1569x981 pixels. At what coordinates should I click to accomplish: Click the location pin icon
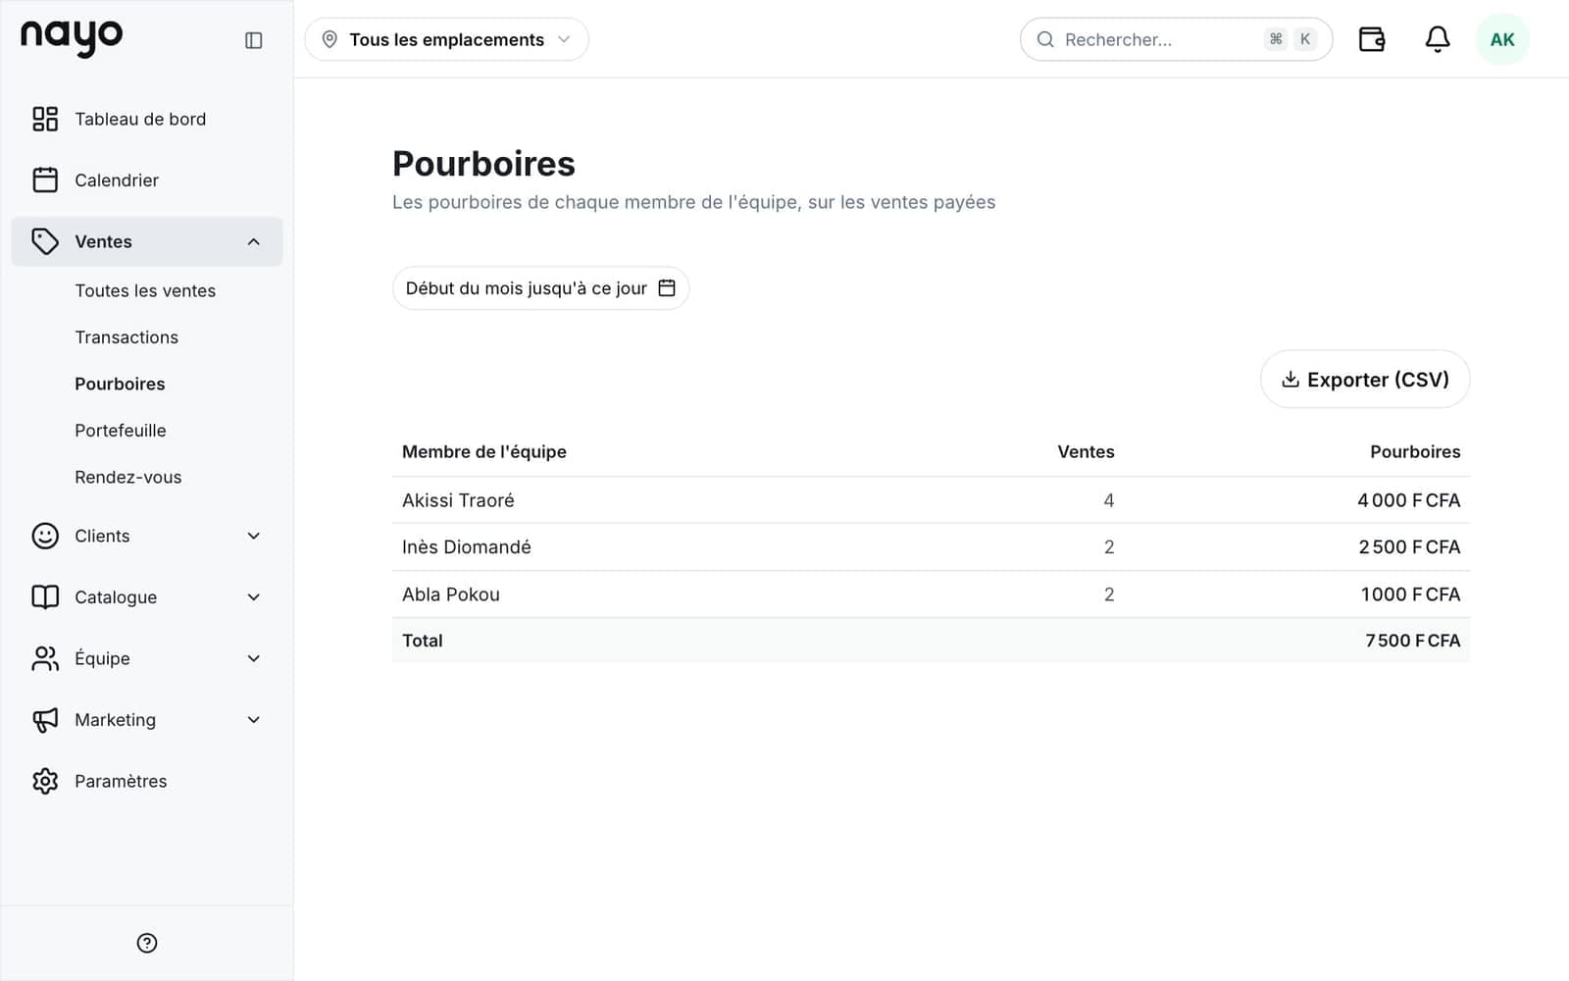(x=329, y=39)
